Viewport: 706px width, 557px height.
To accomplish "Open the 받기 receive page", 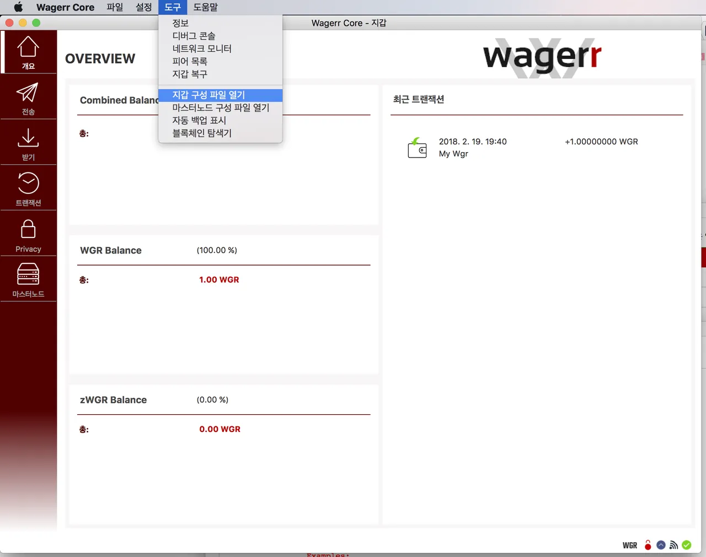I will [x=28, y=143].
